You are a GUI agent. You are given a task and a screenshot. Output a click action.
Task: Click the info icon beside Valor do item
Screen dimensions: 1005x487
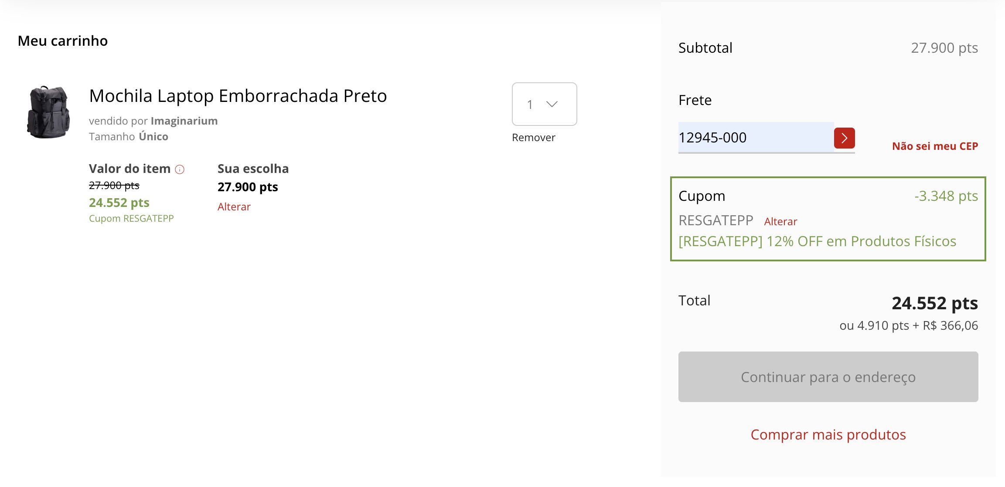[x=180, y=169]
